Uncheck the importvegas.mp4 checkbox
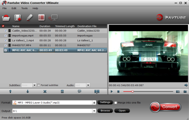This screenshot has height=120, width=189. tap(5, 36)
